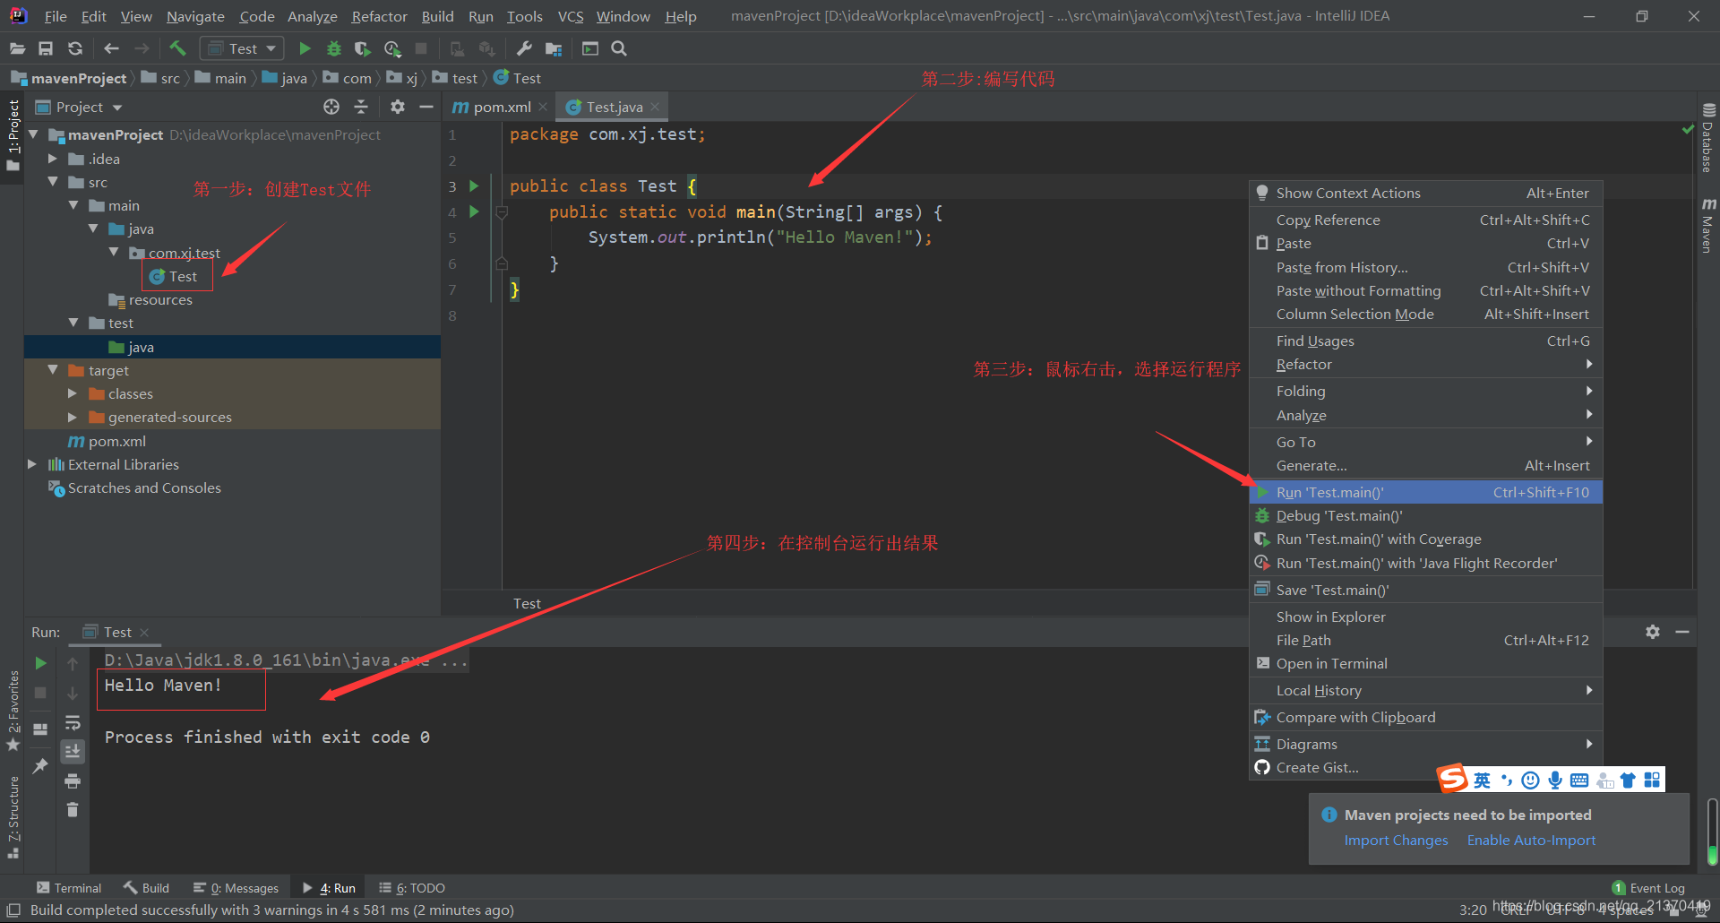
Task: Click the Build hammer icon
Action: click(x=177, y=48)
